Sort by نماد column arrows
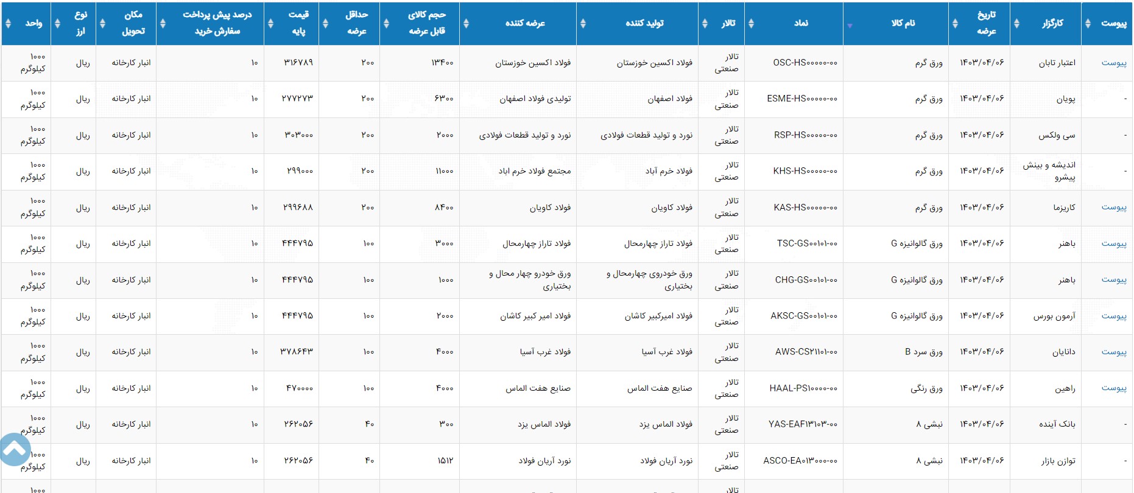Screen dimensions: 1134x493 (x=751, y=24)
